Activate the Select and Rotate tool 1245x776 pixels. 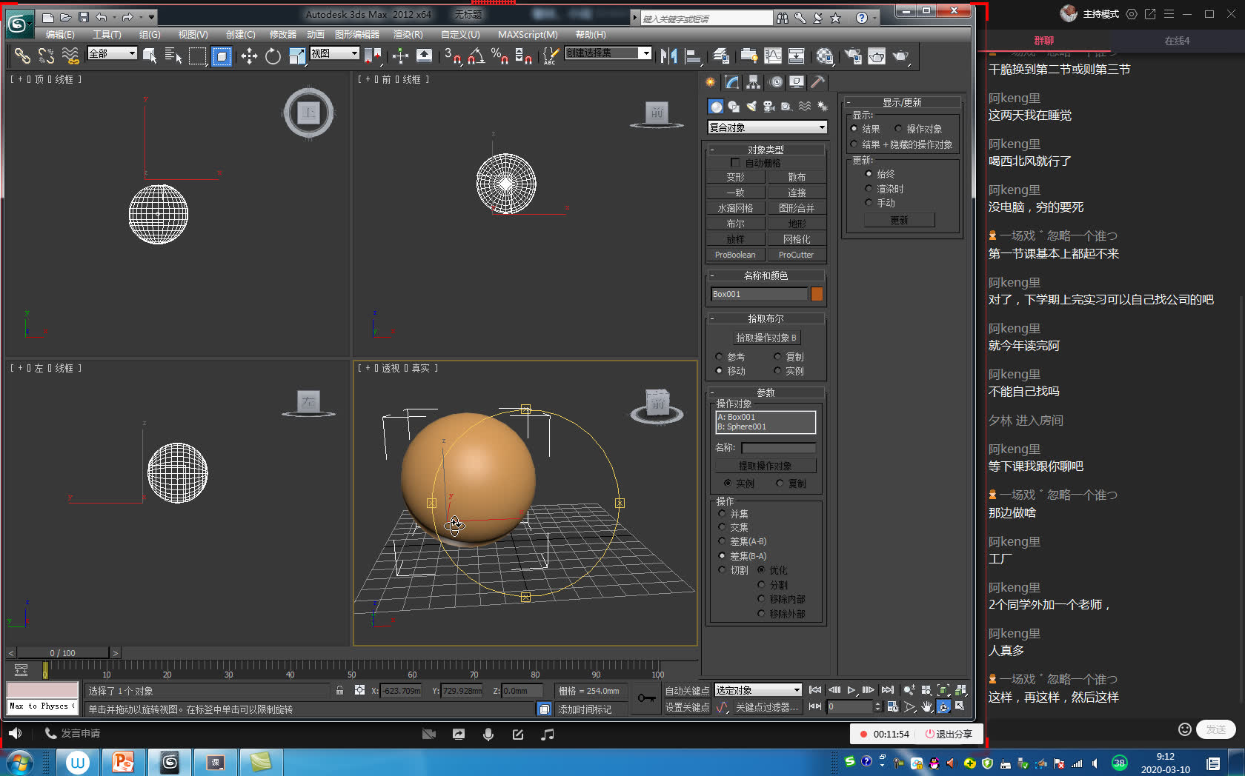pos(273,56)
